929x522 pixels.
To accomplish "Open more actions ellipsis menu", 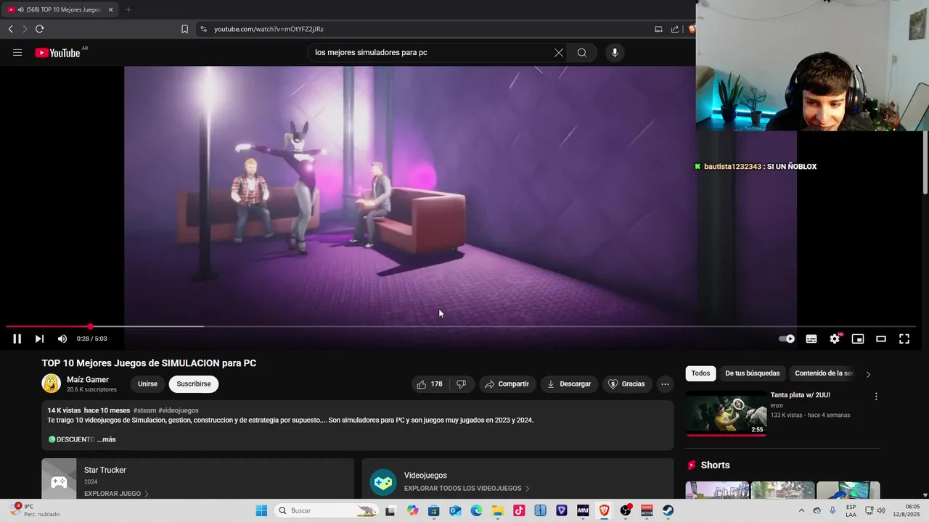I will pyautogui.click(x=665, y=384).
